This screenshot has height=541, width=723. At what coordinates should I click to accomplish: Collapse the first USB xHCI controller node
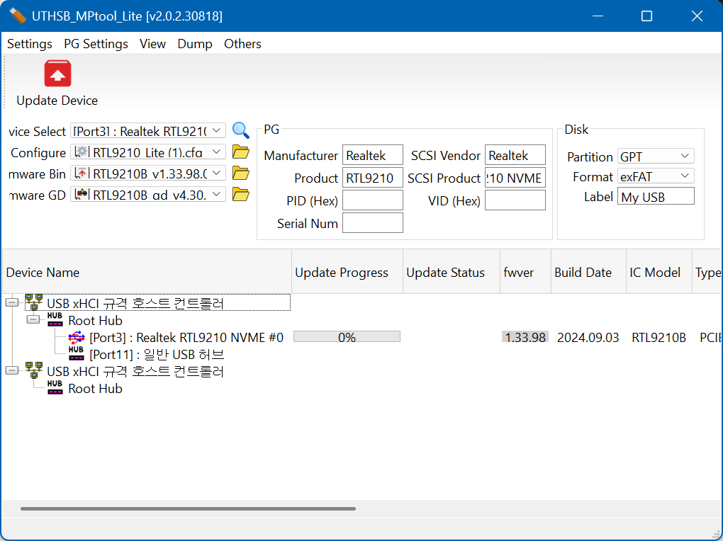(x=12, y=303)
